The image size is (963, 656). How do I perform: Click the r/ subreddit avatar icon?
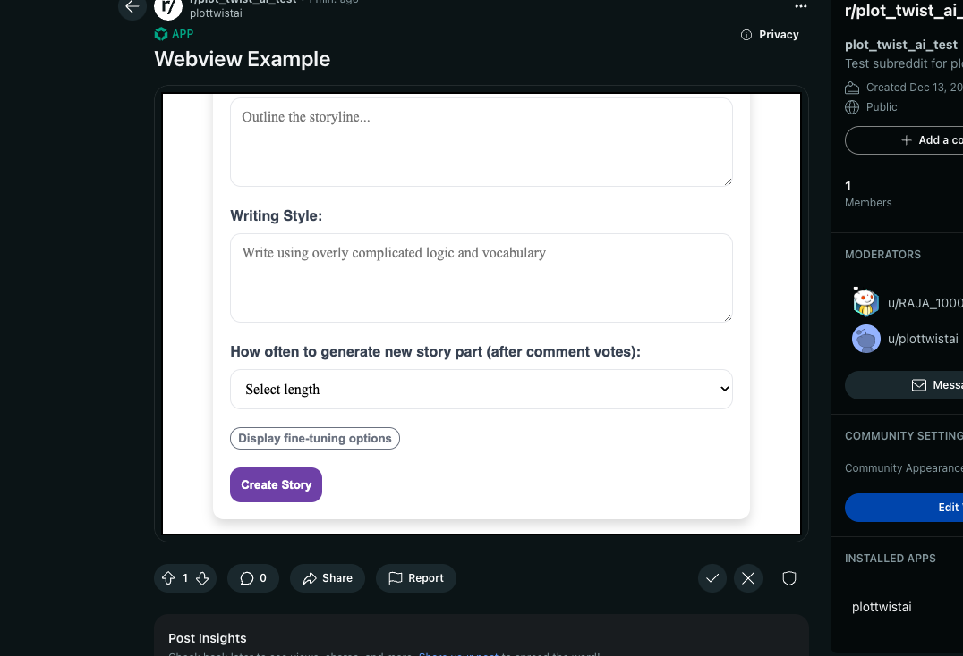pyautogui.click(x=167, y=10)
